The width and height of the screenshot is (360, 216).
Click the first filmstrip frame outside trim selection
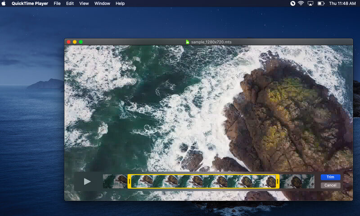pyautogui.click(x=115, y=181)
